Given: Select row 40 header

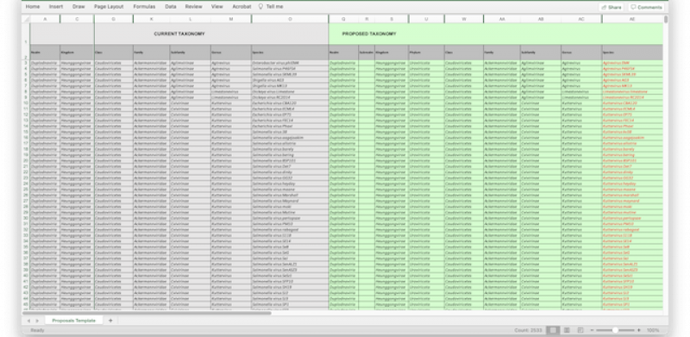Looking at the screenshot, I should coord(26,276).
